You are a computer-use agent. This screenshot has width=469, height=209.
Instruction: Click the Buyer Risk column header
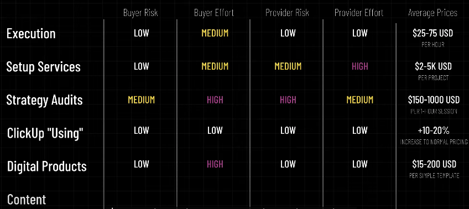tap(140, 13)
